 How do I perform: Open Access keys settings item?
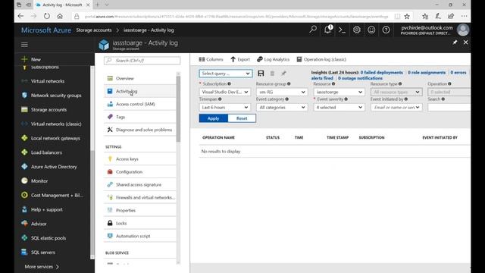click(x=140, y=158)
